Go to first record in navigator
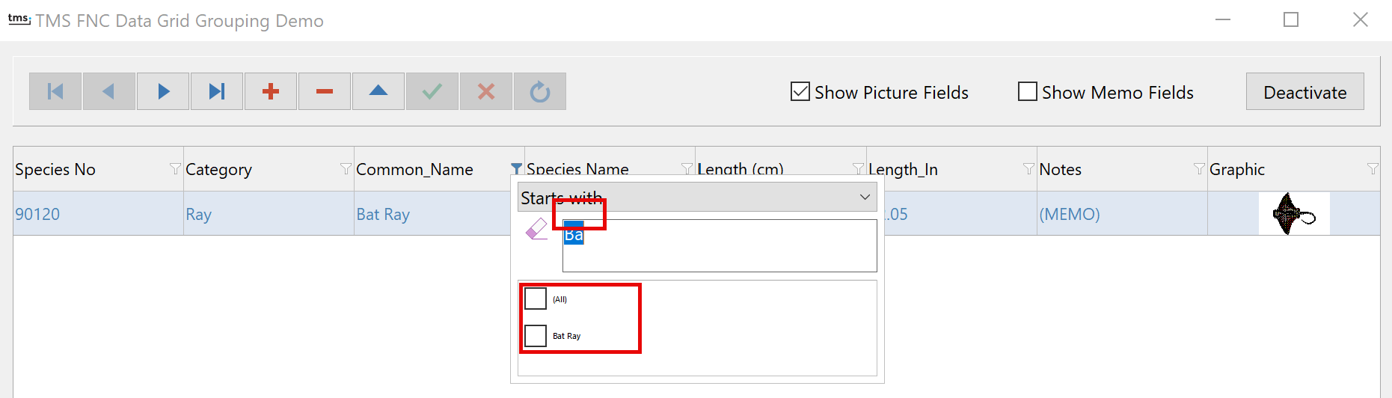 click(55, 91)
